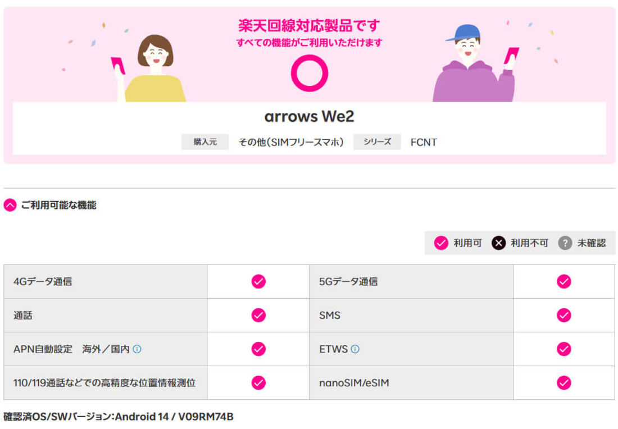Screen dimensions: 618x429
Task: Click the 未確認 legend question mark icon
Action: click(565, 243)
